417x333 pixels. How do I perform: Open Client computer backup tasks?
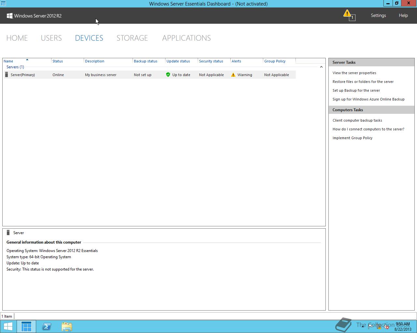coord(357,120)
